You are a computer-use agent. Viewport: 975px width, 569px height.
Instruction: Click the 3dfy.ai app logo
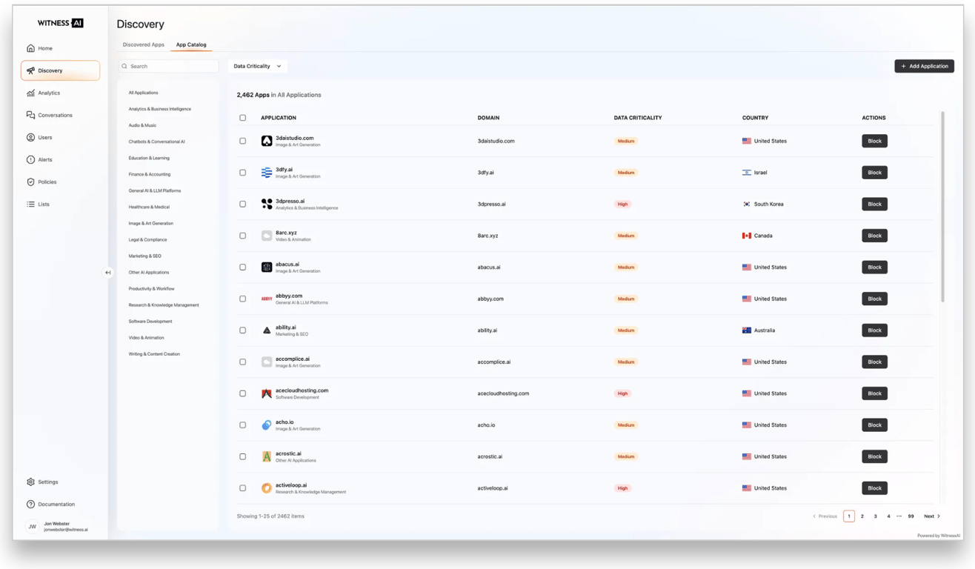(267, 173)
